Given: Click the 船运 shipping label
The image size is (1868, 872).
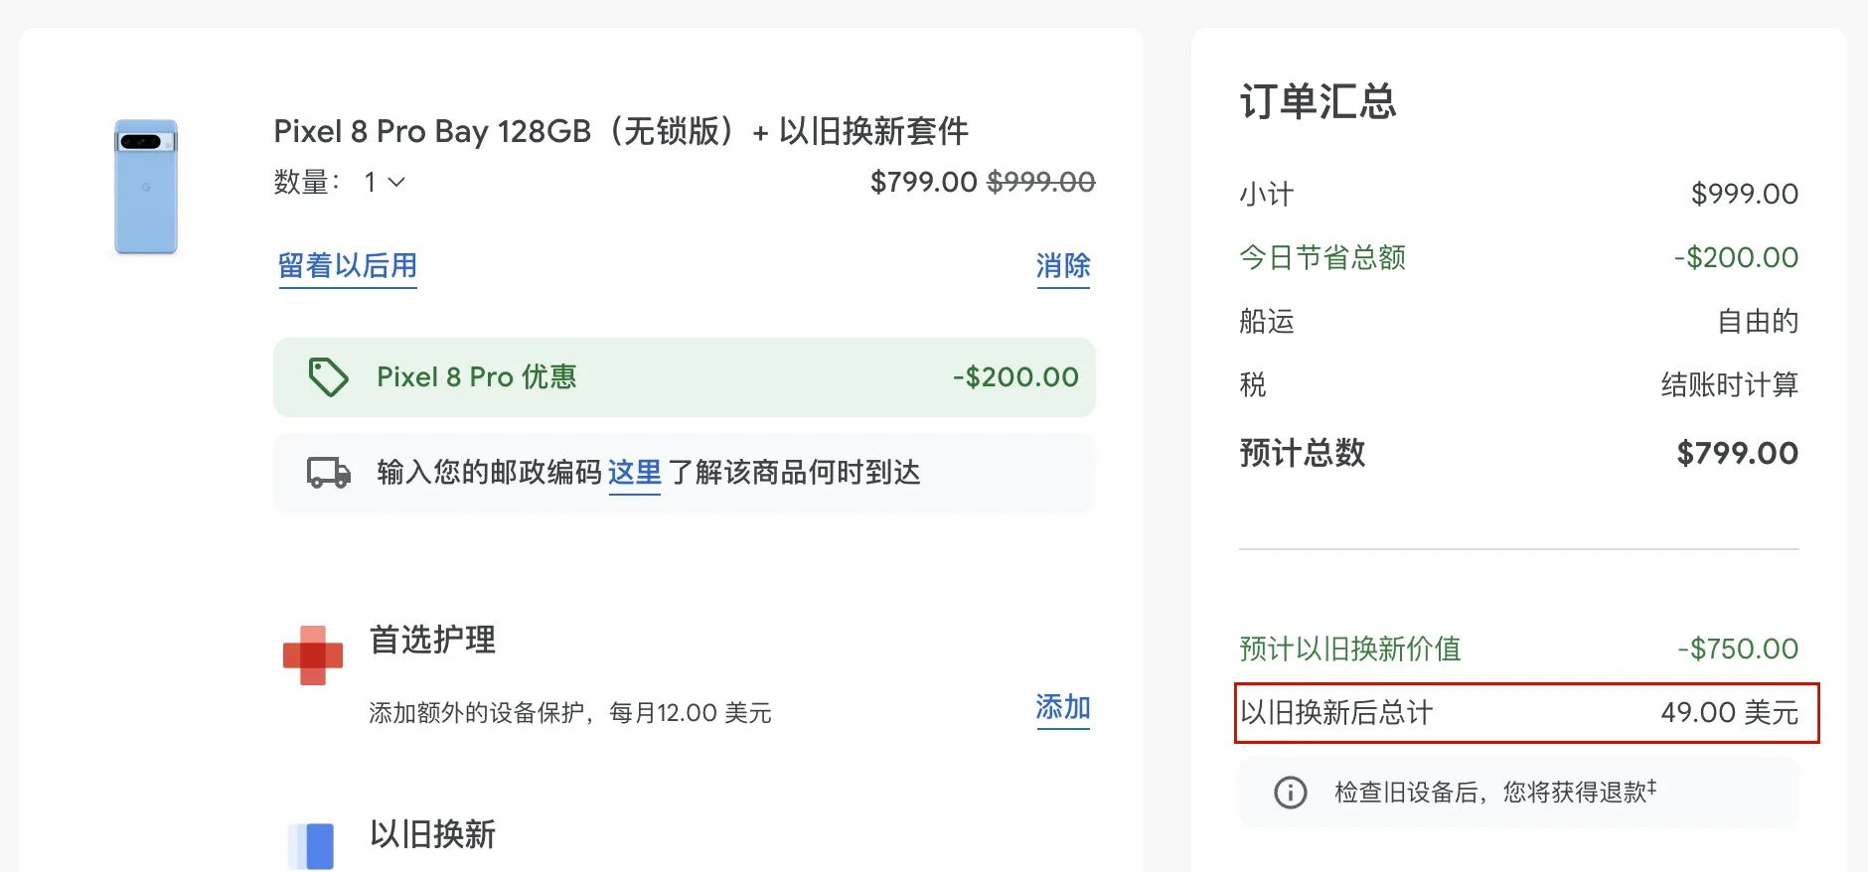Looking at the screenshot, I should click(1267, 321).
